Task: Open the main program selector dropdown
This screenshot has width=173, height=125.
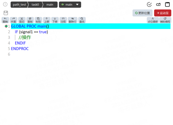Action: tap(70, 5)
